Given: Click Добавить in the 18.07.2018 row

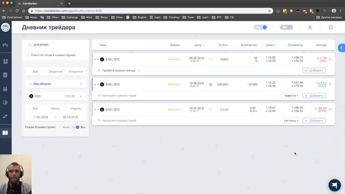Looking at the screenshot, I should point(314,121).
